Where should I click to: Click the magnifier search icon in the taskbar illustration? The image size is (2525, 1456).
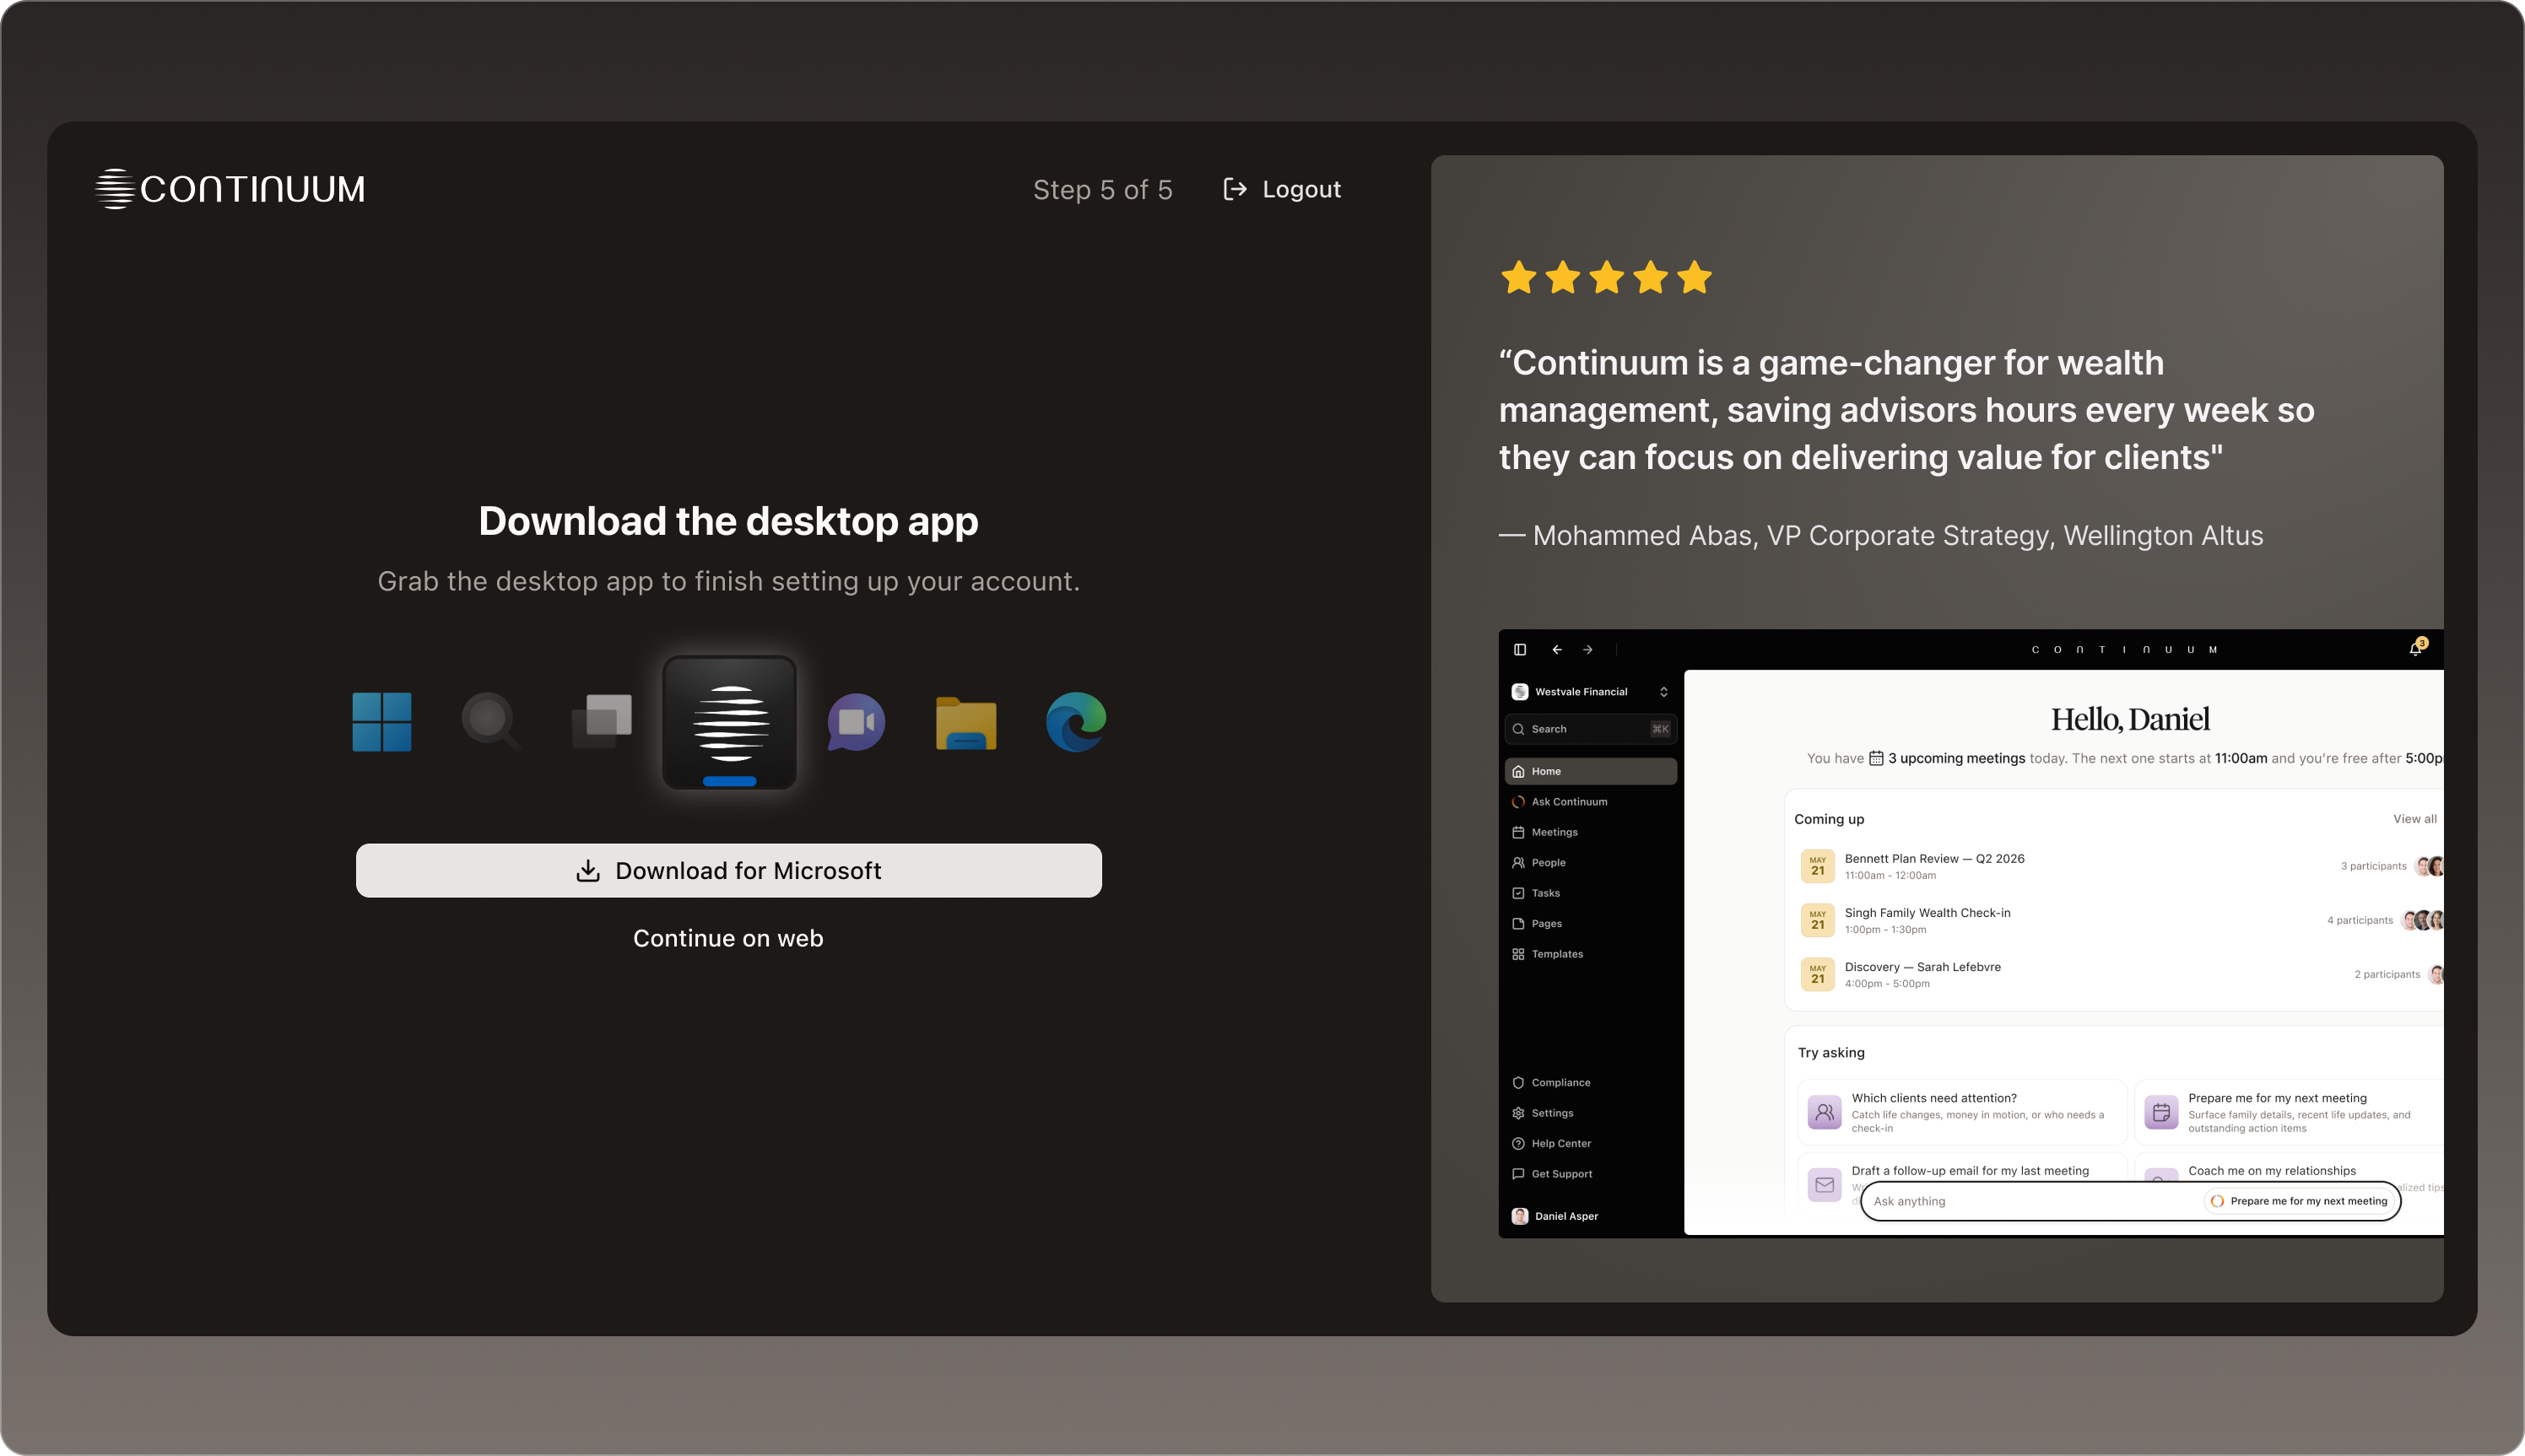click(x=490, y=722)
